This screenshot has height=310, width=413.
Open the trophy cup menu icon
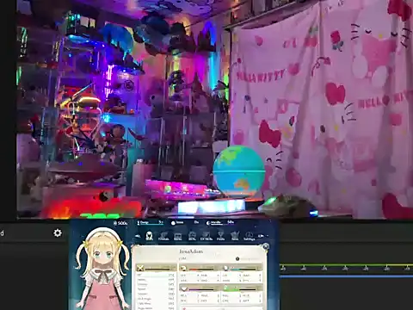tap(220, 236)
